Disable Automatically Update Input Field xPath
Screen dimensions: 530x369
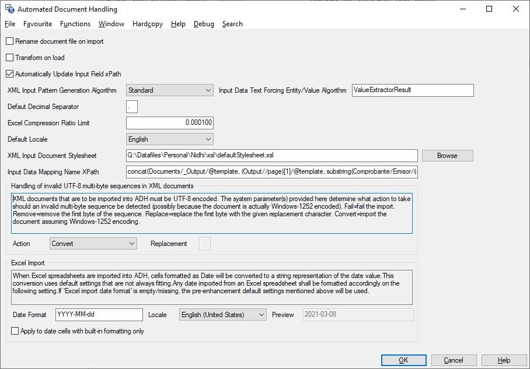click(9, 74)
